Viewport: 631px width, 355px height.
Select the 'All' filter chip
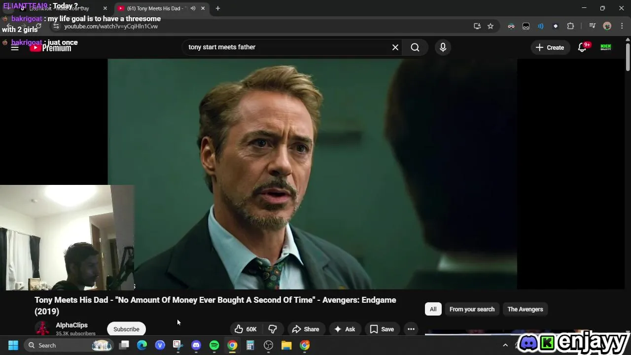[433, 309]
